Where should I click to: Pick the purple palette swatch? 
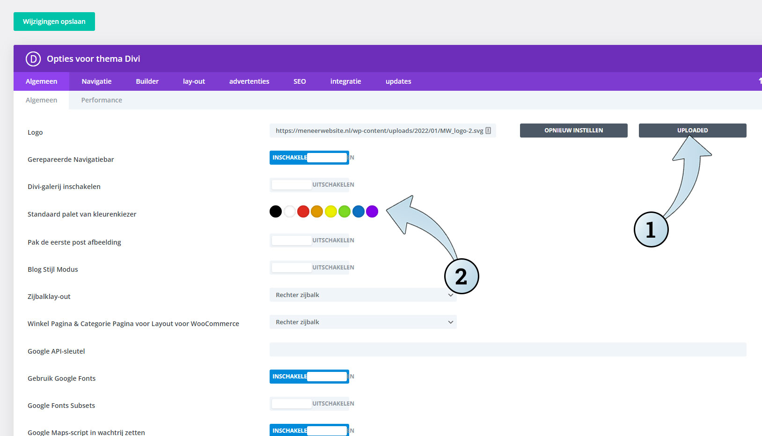[372, 211]
